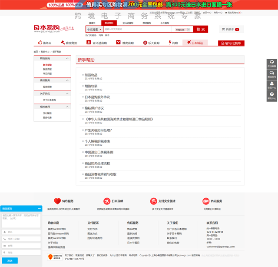Select the highlighted 雅虎竞拍 search tab
The width and height of the screenshot is (278, 267).
pos(109,23)
